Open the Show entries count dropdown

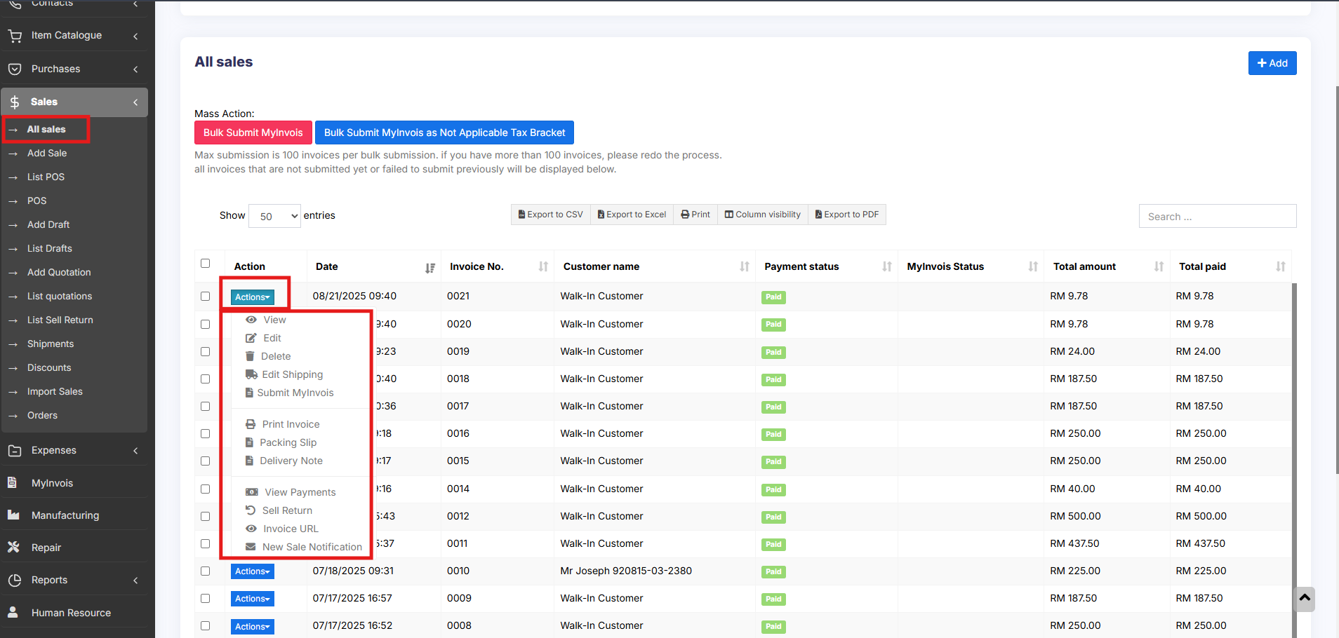tap(274, 216)
